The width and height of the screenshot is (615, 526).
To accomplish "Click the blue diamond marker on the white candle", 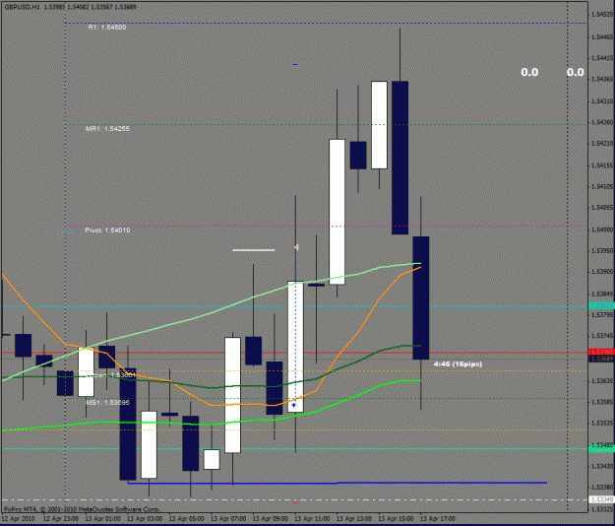I will (294, 405).
